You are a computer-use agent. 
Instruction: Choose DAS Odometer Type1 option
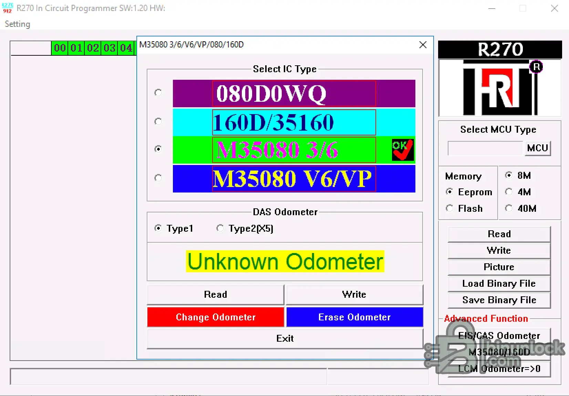tap(174, 228)
